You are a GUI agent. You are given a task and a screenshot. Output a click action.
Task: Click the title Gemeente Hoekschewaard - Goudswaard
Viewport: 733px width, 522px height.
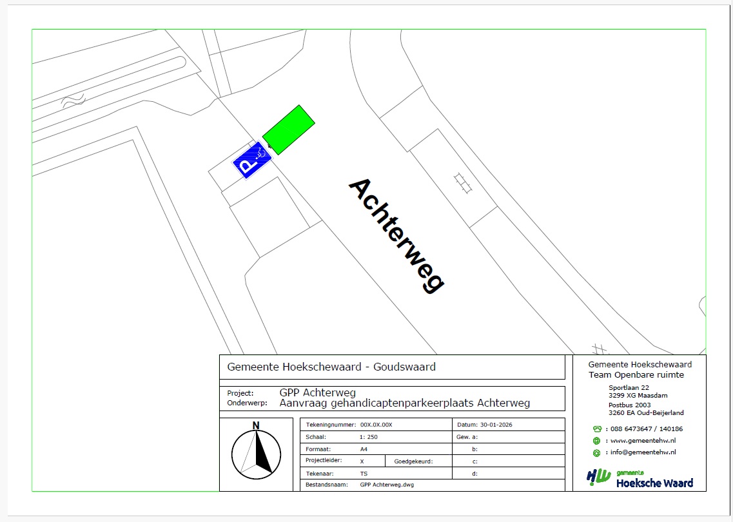click(331, 367)
